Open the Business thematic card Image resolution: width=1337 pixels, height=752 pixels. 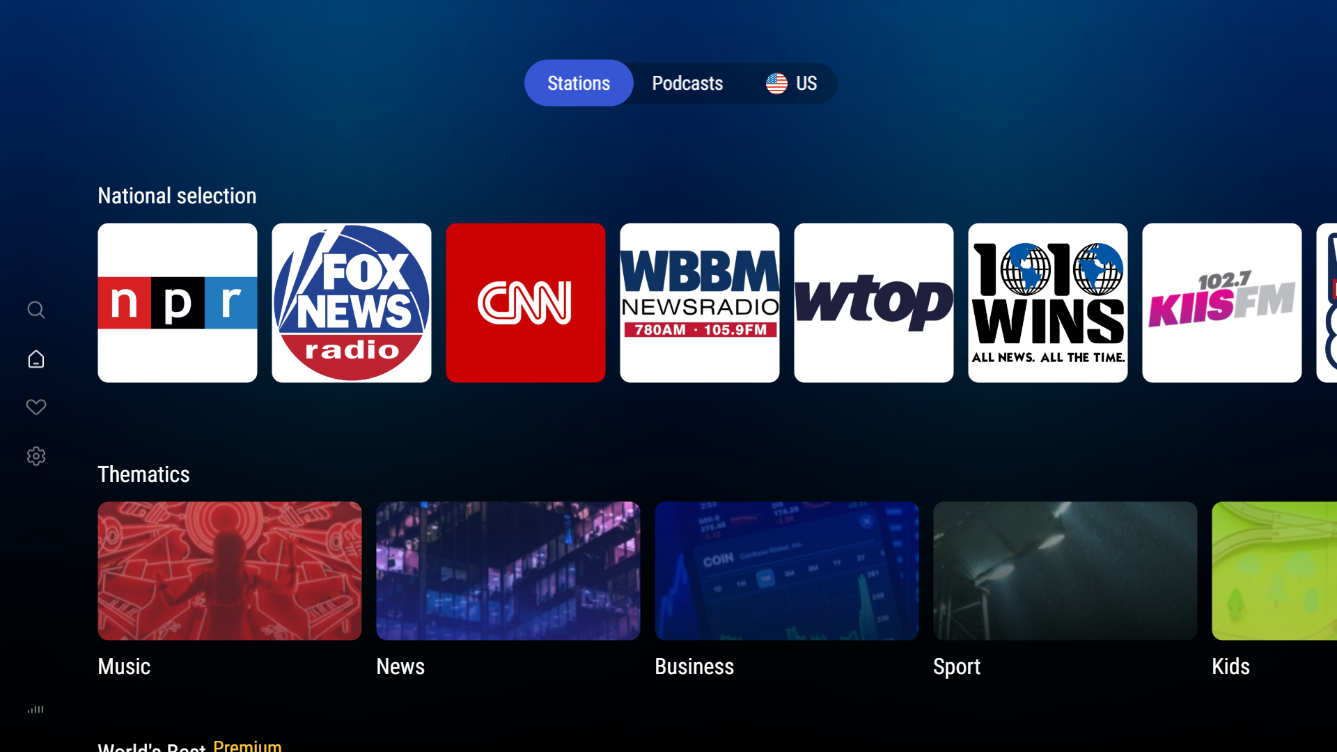point(787,571)
